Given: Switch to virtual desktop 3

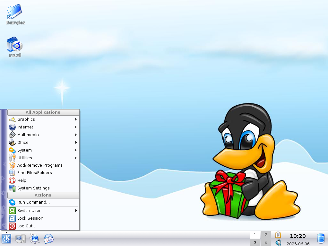Looking at the screenshot, I should coord(255,242).
